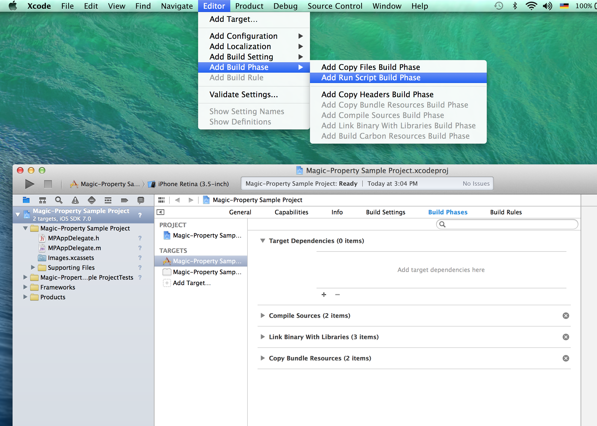Choose the iPhone Retina (3.5-inch) destination
The width and height of the screenshot is (597, 426).
(x=189, y=184)
